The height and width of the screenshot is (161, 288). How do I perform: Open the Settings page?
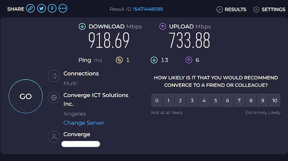[269, 9]
